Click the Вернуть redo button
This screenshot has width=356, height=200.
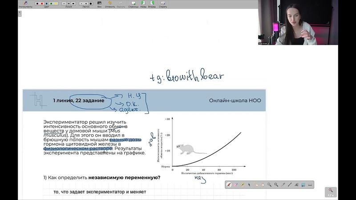121,4
